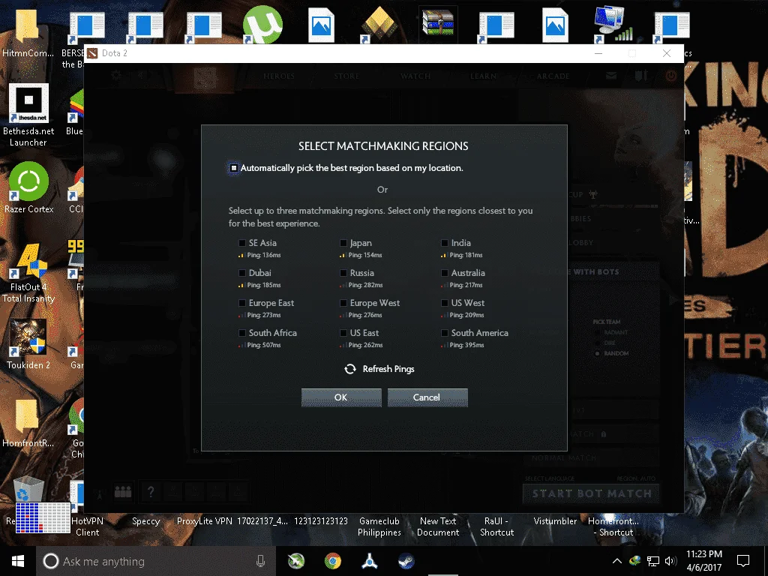Open Steam from the taskbar
The width and height of the screenshot is (768, 576).
point(406,561)
